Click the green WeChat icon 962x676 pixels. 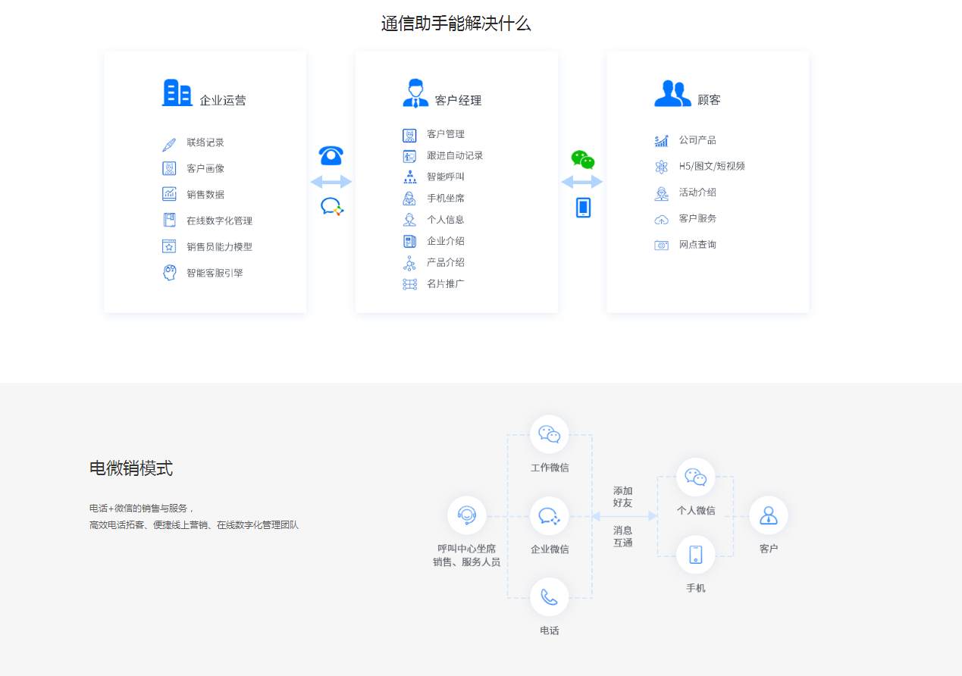coord(582,160)
